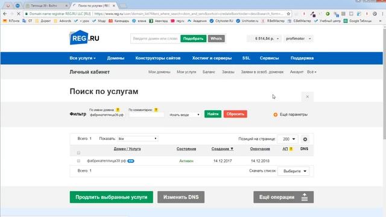Screen dimensions: 386x217
Task: Click the upload icon on 'Ещё операции' button
Action: pos(305,197)
